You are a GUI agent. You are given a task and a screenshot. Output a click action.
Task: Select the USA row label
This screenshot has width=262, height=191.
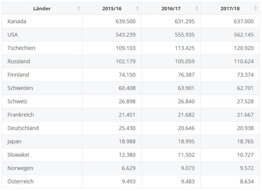tap(13, 35)
